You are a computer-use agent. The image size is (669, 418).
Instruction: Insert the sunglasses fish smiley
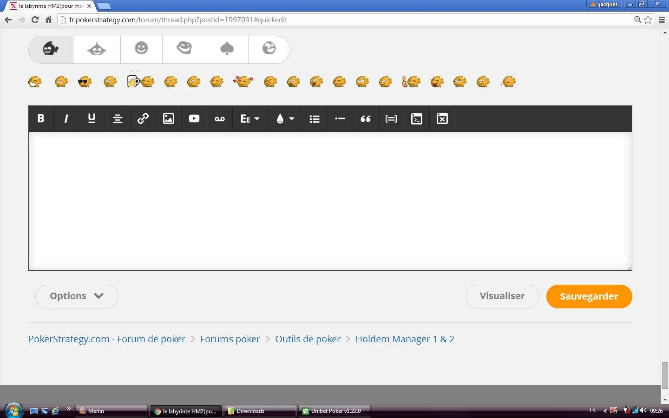click(x=85, y=82)
